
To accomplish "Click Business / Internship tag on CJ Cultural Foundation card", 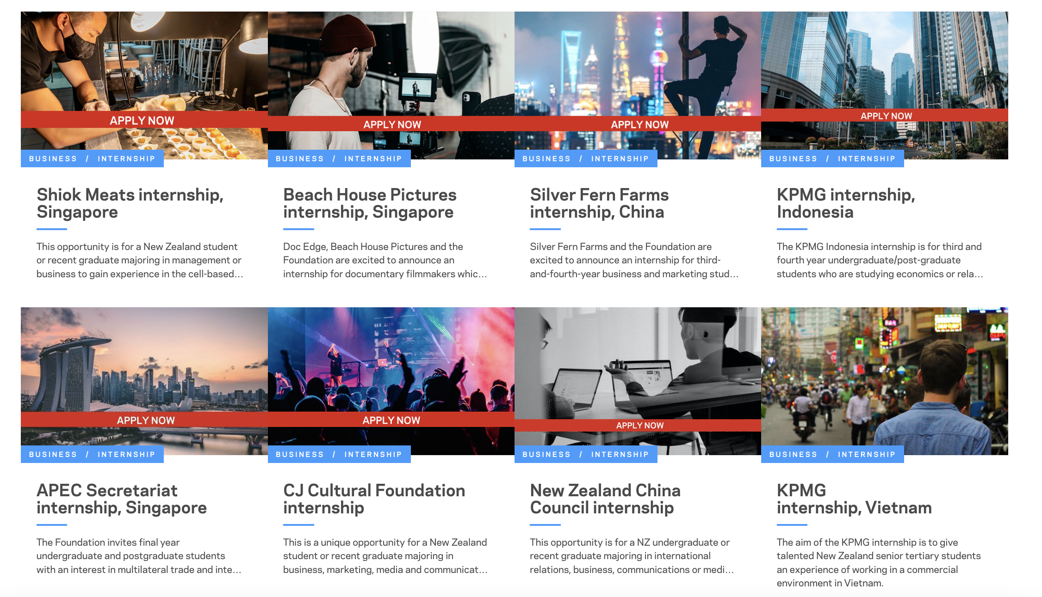I will click(x=339, y=454).
